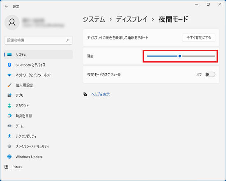Image resolution: width=226 pixels, height=181 pixels.
Task: Click the 強さ label text
Action: (x=90, y=56)
